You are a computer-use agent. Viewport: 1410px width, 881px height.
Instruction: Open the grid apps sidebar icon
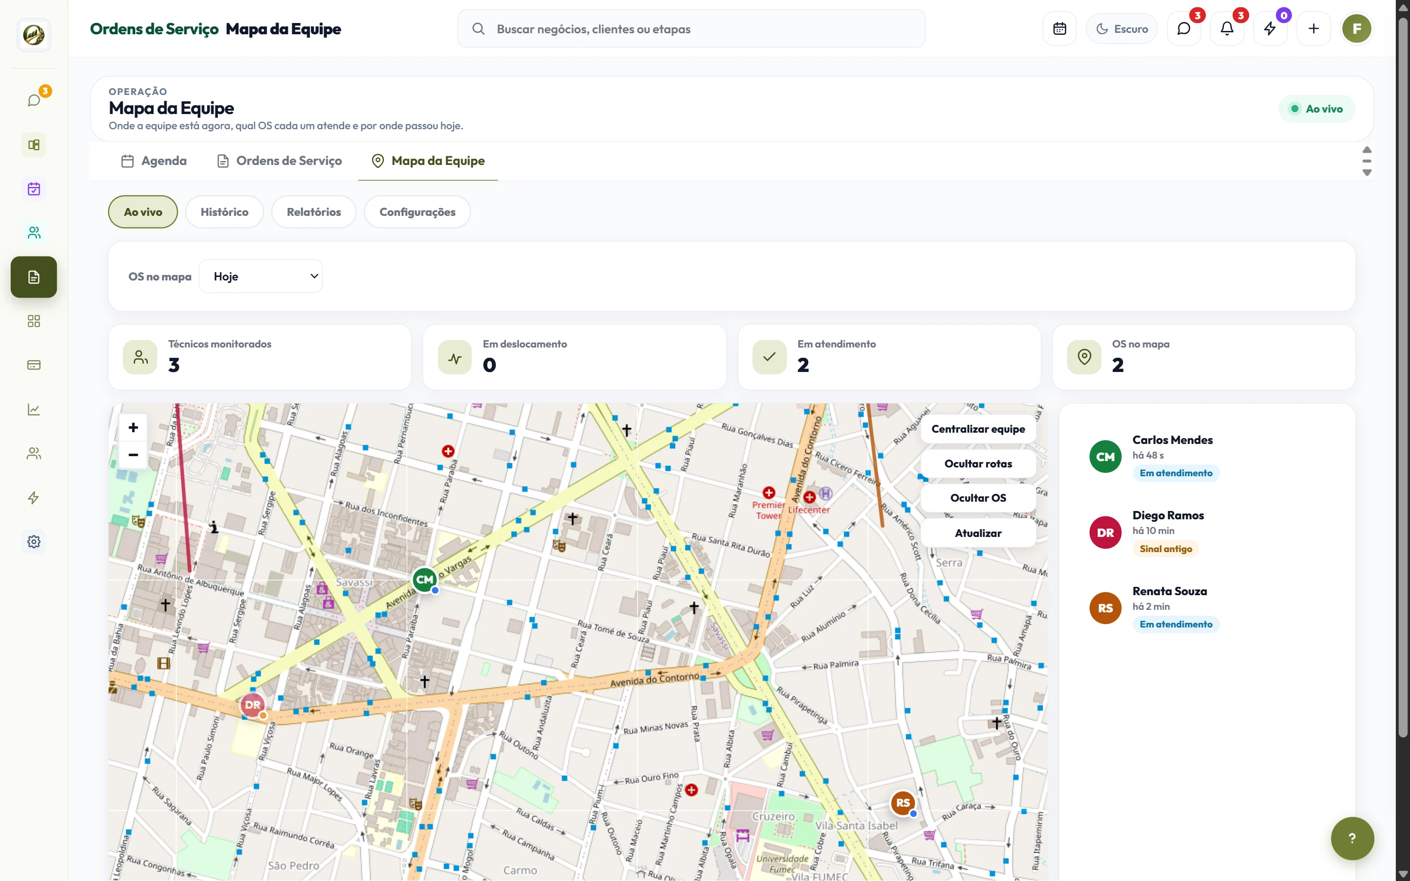[x=34, y=321]
